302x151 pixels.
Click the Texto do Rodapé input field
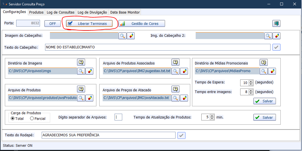point(108,135)
